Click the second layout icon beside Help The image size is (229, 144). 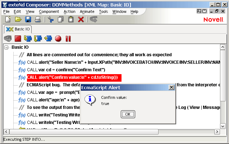click(205, 11)
